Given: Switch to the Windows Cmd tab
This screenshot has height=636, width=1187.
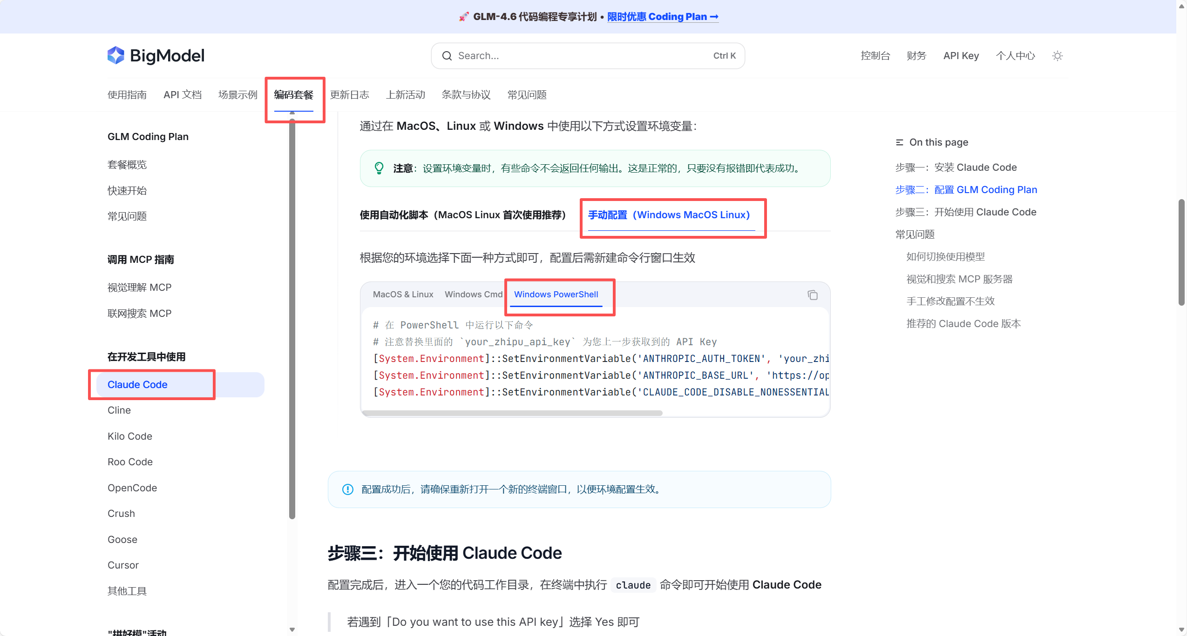Looking at the screenshot, I should pyautogui.click(x=473, y=294).
